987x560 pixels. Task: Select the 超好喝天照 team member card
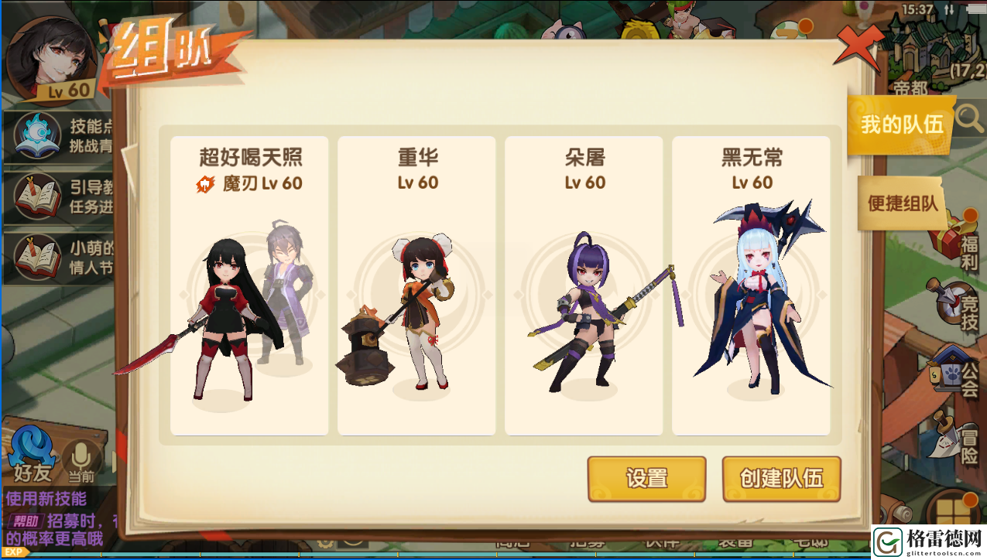pos(249,285)
